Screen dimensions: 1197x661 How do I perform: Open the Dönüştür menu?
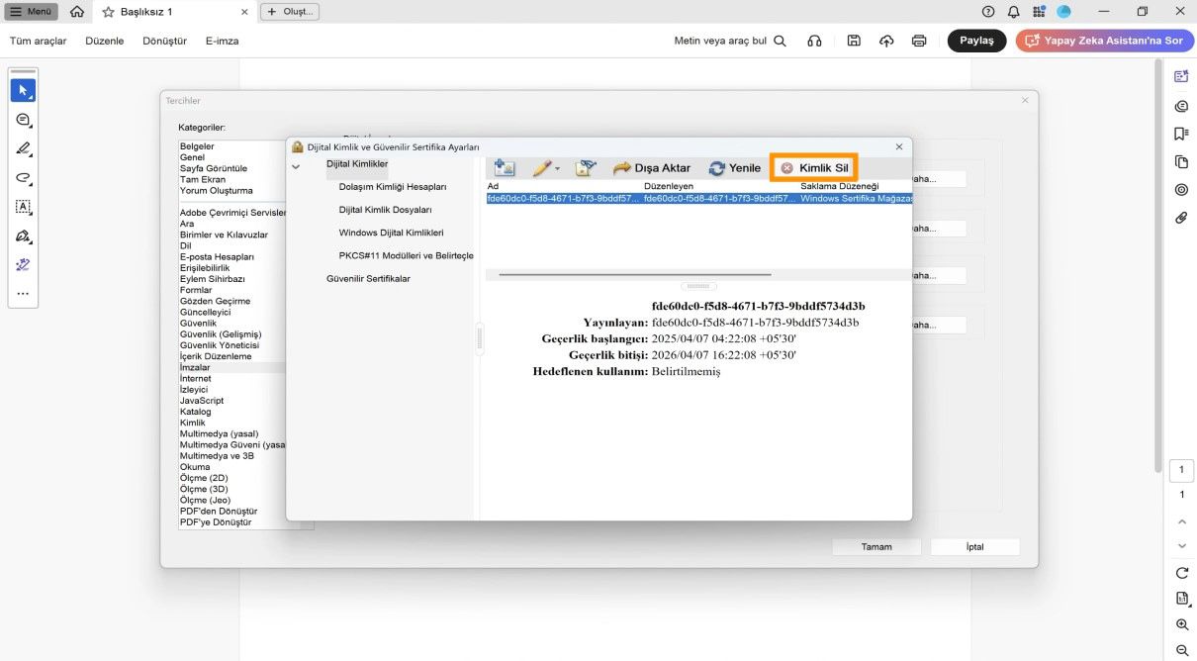[165, 41]
